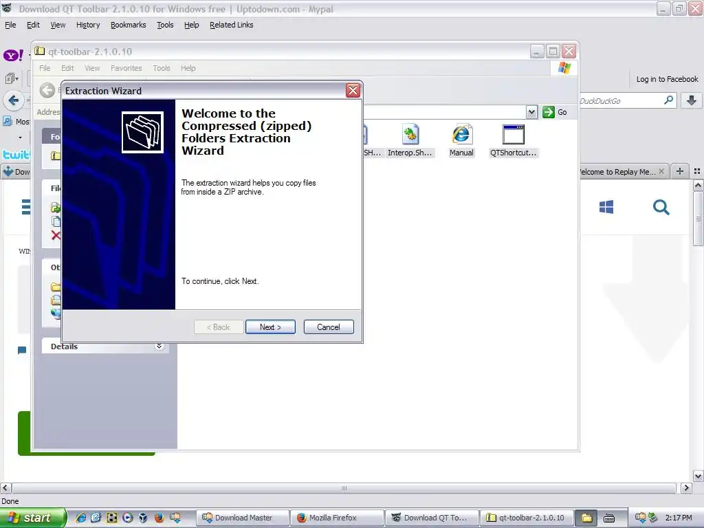Expand the Details panel in Explorer
The width and height of the screenshot is (704, 528).
(159, 346)
